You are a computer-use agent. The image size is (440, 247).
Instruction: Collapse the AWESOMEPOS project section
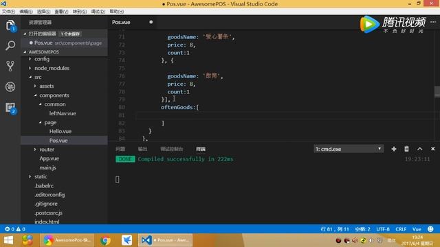click(x=25, y=52)
